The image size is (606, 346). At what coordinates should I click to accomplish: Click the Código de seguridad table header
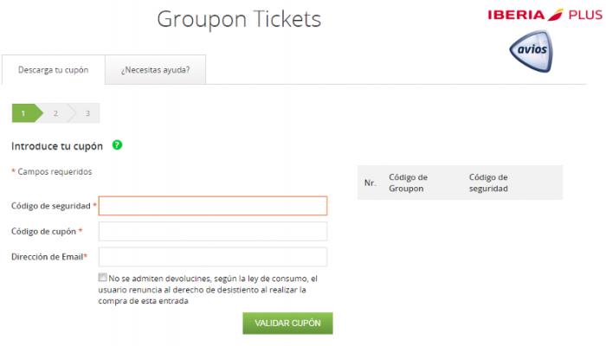488,183
